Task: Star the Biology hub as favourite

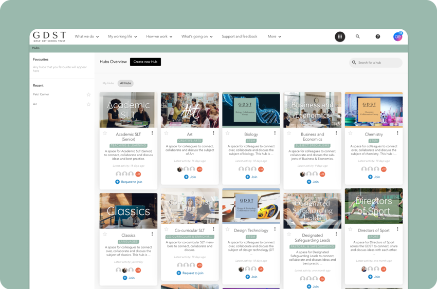Action: 227,133
